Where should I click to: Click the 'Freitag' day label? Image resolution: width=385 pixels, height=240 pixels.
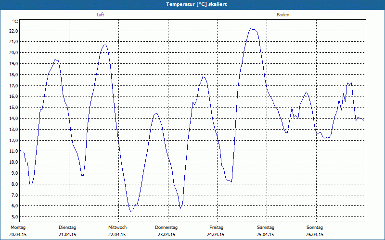point(216,228)
